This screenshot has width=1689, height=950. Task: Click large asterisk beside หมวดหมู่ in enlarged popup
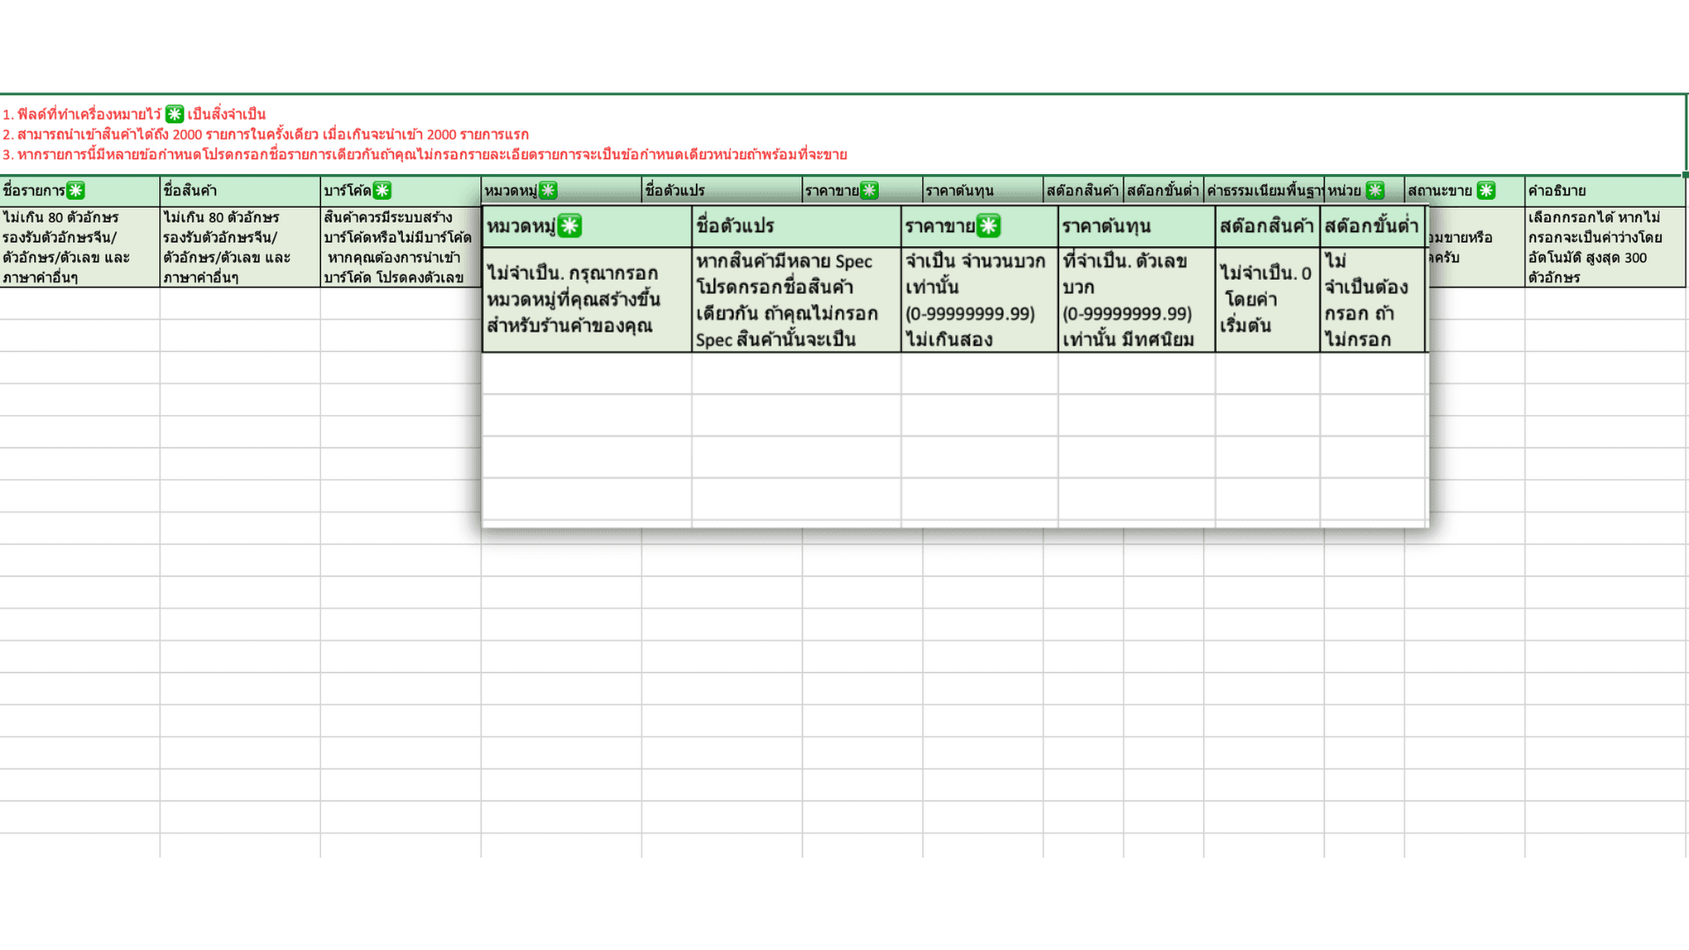click(x=570, y=226)
